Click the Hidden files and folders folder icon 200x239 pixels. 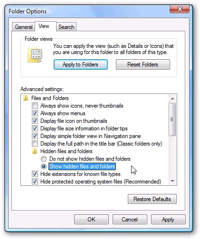[35, 151]
